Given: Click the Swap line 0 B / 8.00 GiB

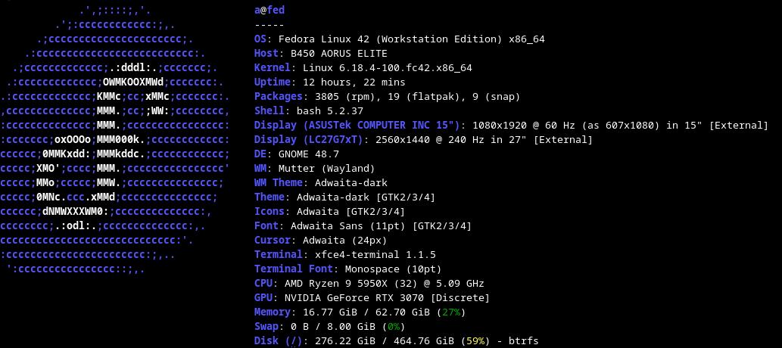Looking at the screenshot, I should [x=329, y=327].
